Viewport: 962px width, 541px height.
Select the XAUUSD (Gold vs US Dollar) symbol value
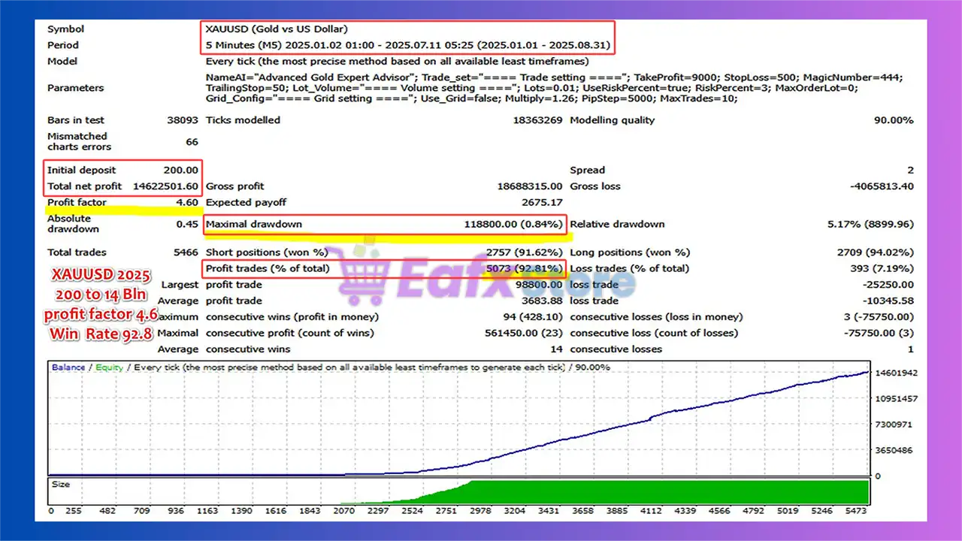click(277, 29)
